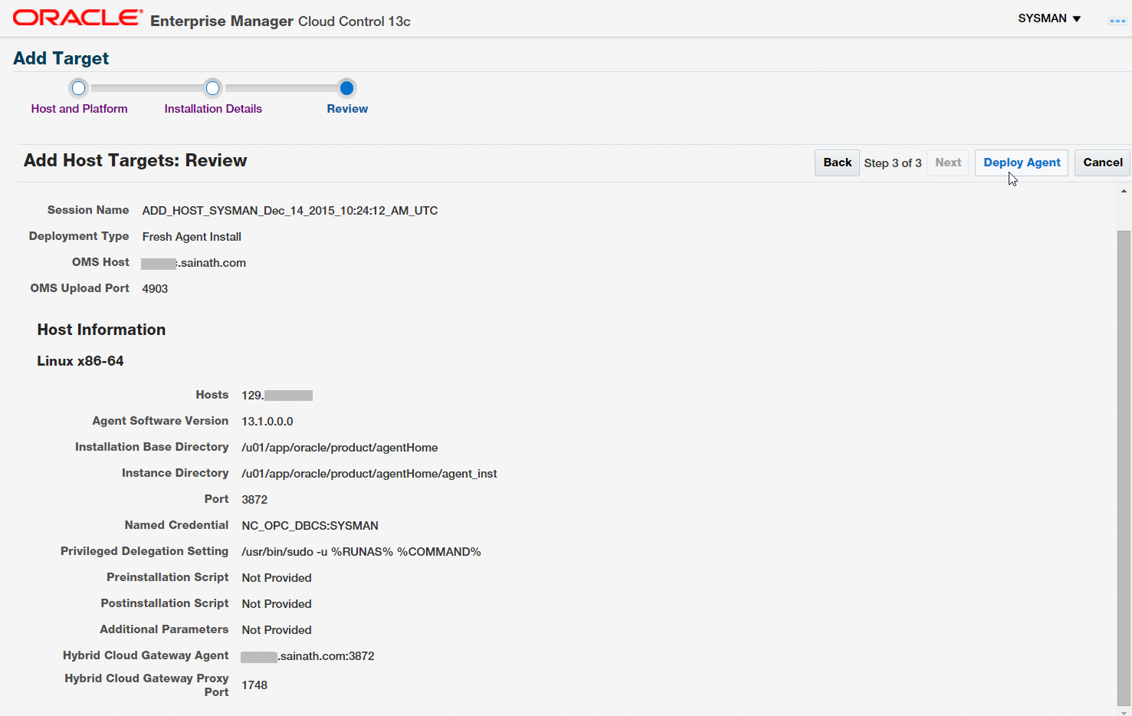Image resolution: width=1132 pixels, height=716 pixels.
Task: Click the disabled Next button
Action: tap(948, 163)
